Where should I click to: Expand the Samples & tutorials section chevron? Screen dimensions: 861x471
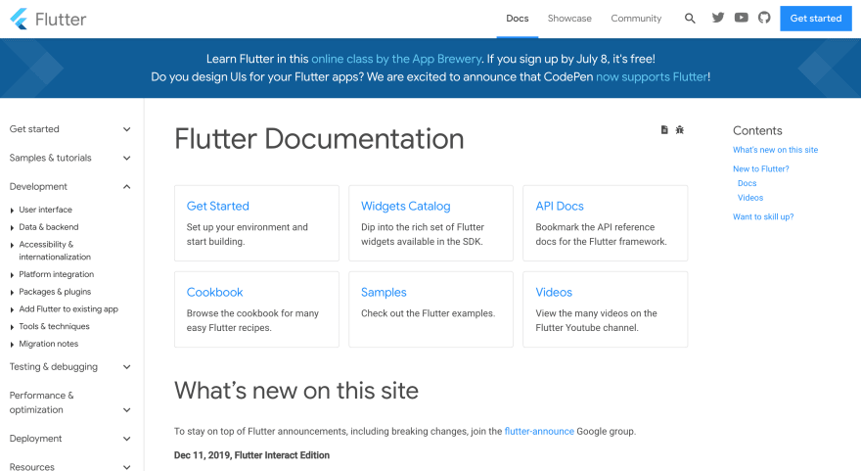(127, 159)
